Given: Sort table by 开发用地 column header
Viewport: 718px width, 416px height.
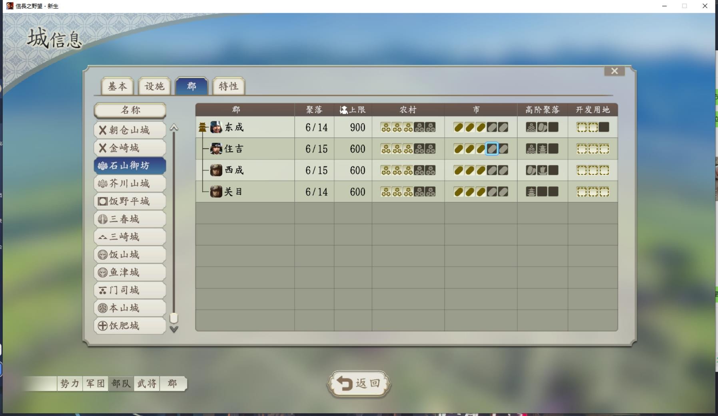Looking at the screenshot, I should coord(593,110).
